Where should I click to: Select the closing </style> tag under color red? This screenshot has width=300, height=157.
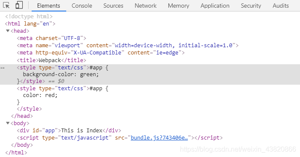29,109
